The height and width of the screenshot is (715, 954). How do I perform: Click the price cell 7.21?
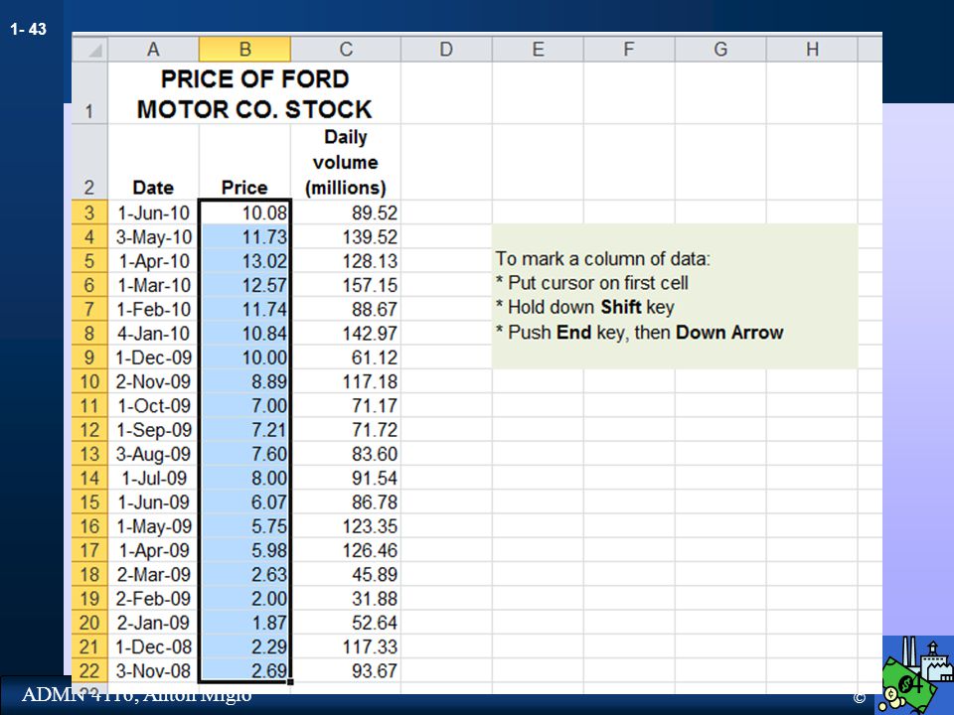coord(244,429)
